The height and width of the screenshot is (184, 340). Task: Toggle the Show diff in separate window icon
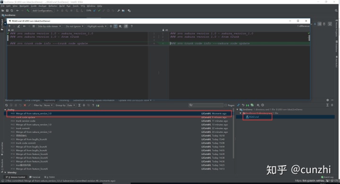(126, 26)
